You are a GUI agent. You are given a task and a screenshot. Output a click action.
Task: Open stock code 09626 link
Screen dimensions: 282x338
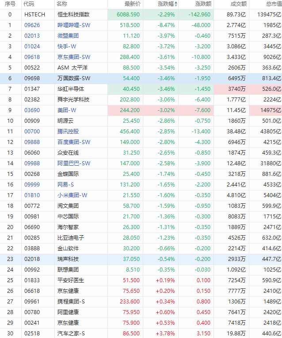pos(32,25)
